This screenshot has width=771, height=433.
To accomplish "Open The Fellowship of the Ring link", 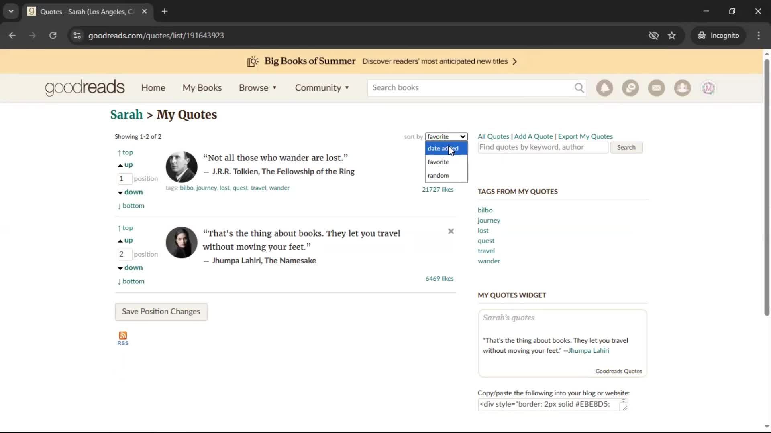I will coord(308,172).
